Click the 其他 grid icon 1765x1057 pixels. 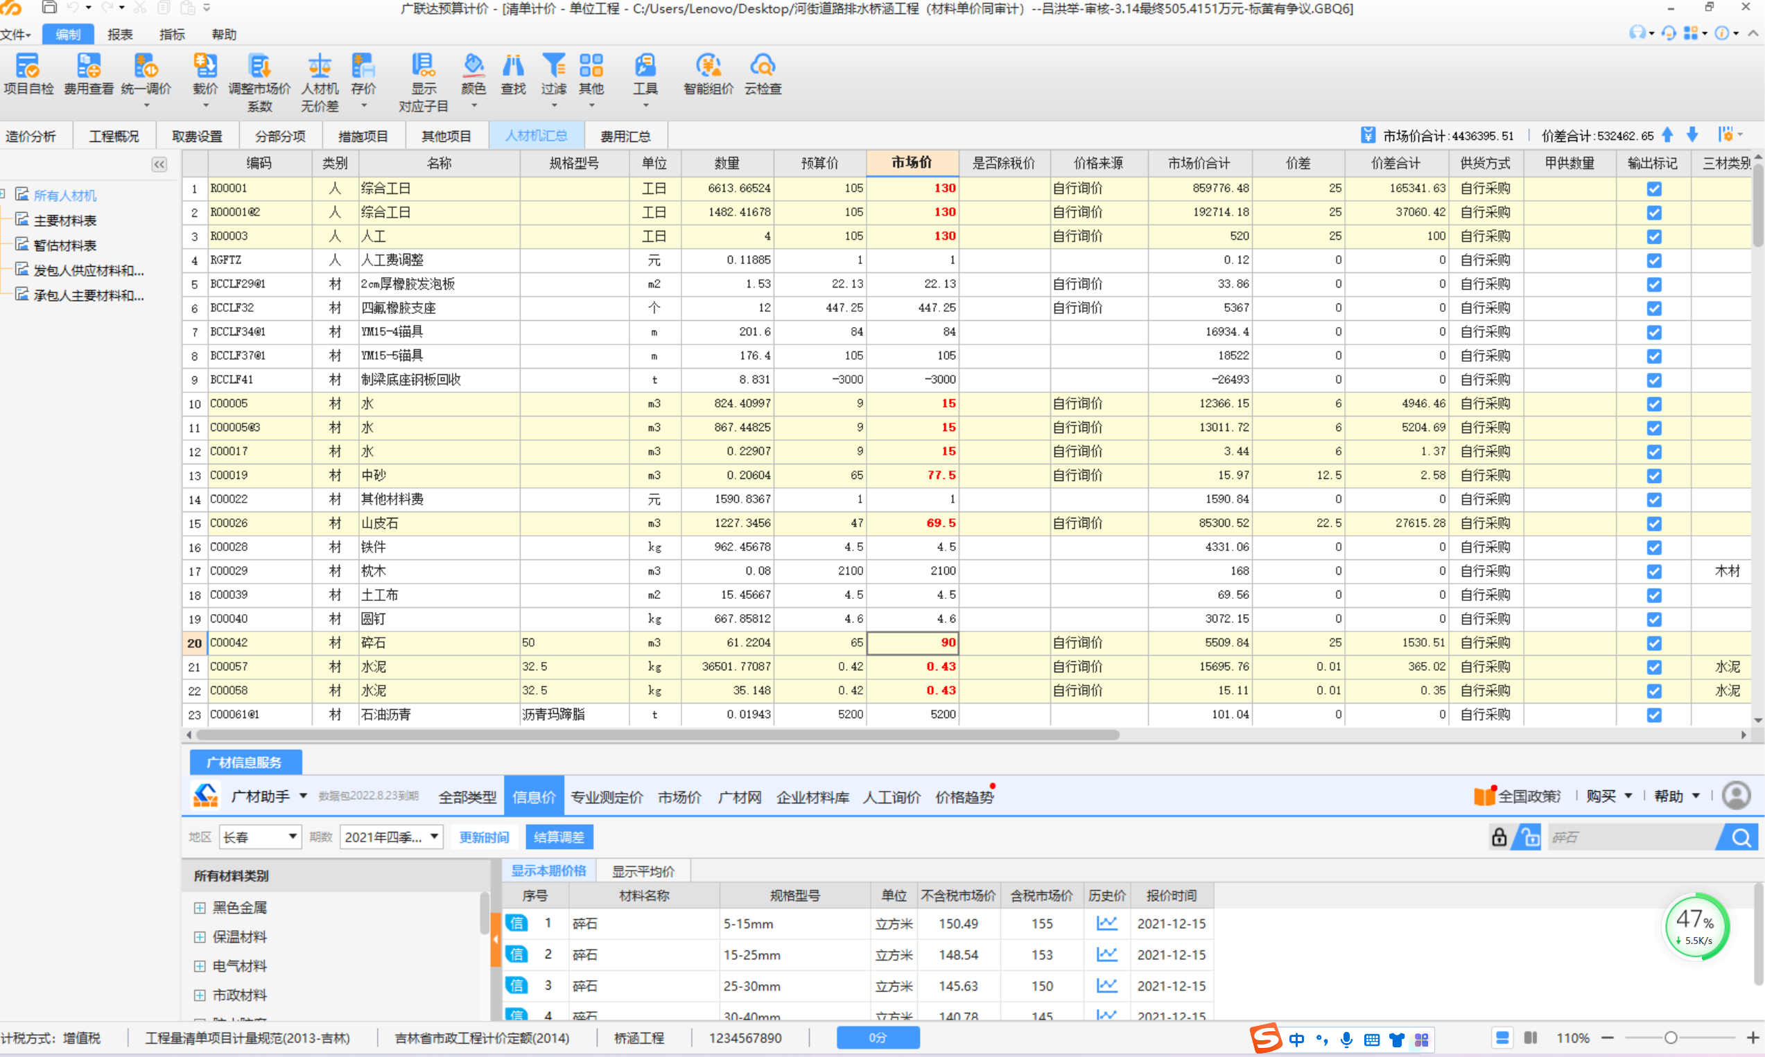pyautogui.click(x=591, y=74)
